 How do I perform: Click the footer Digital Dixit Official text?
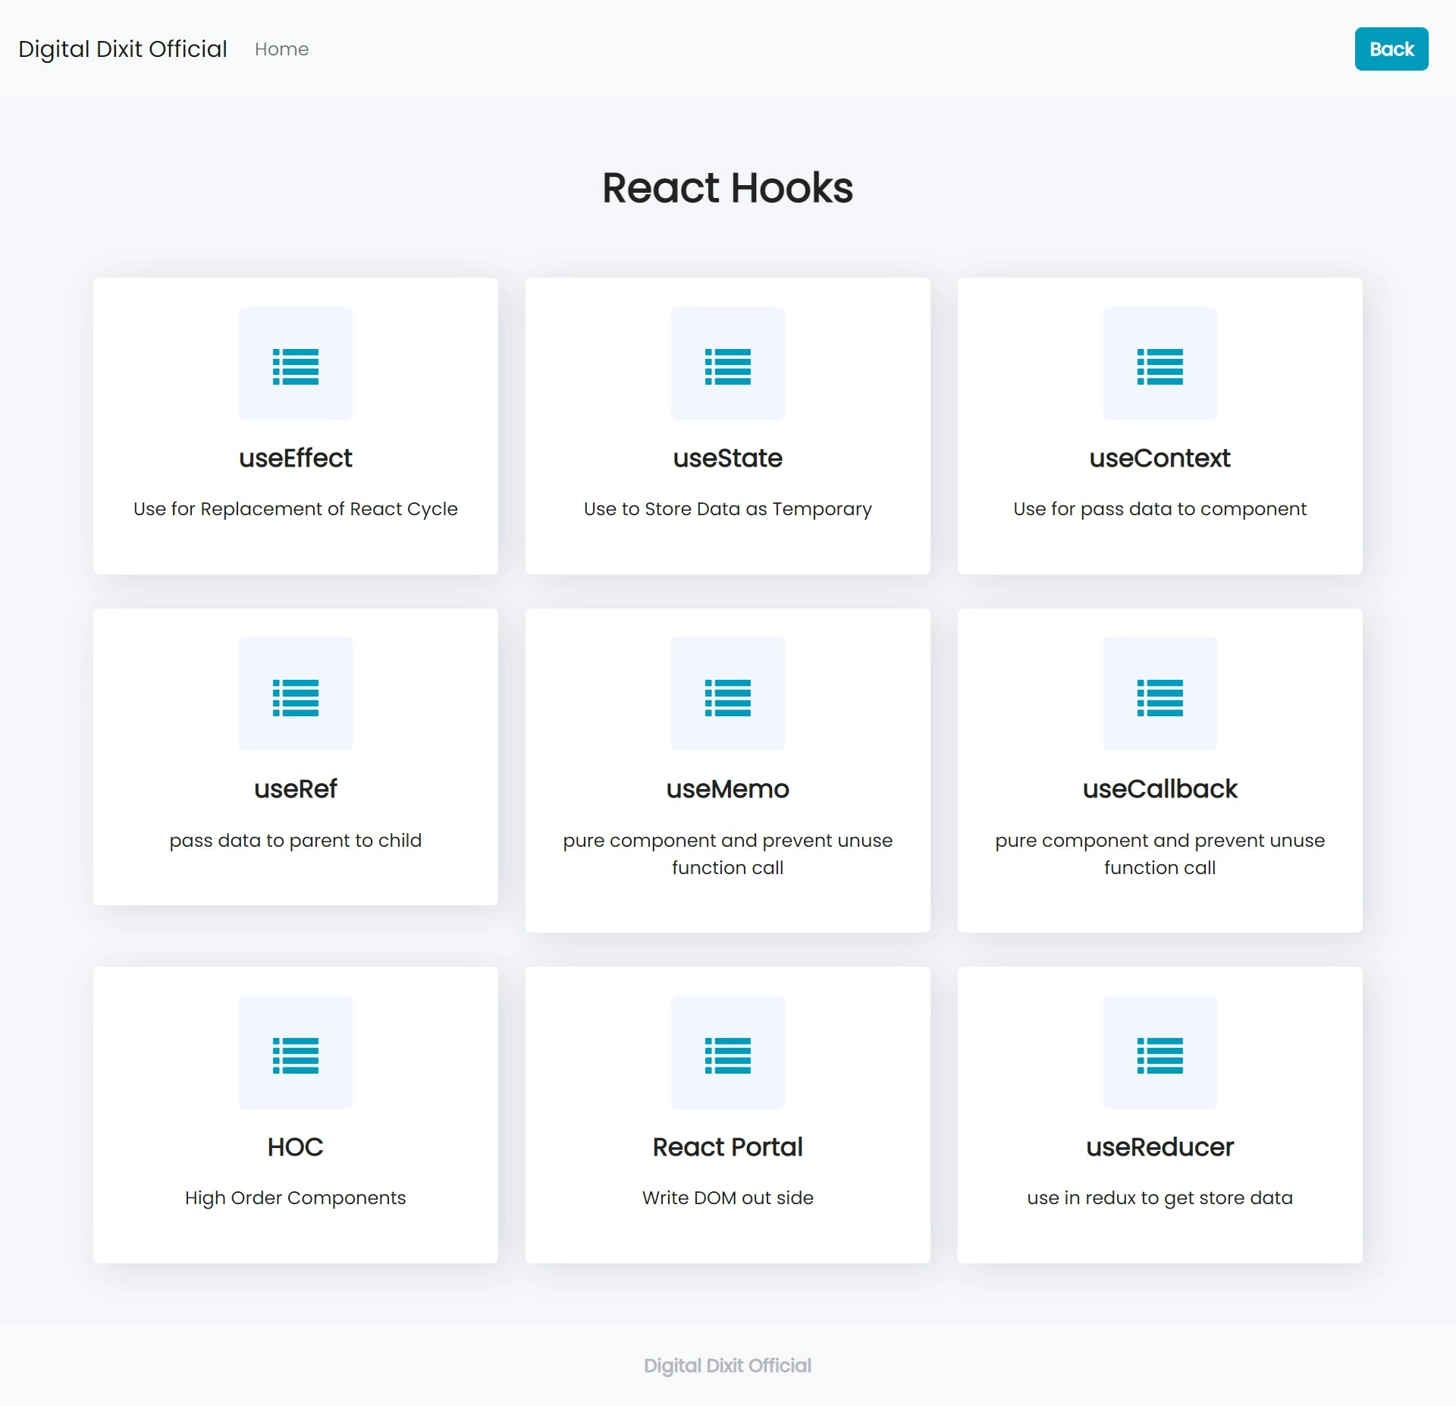727,1366
